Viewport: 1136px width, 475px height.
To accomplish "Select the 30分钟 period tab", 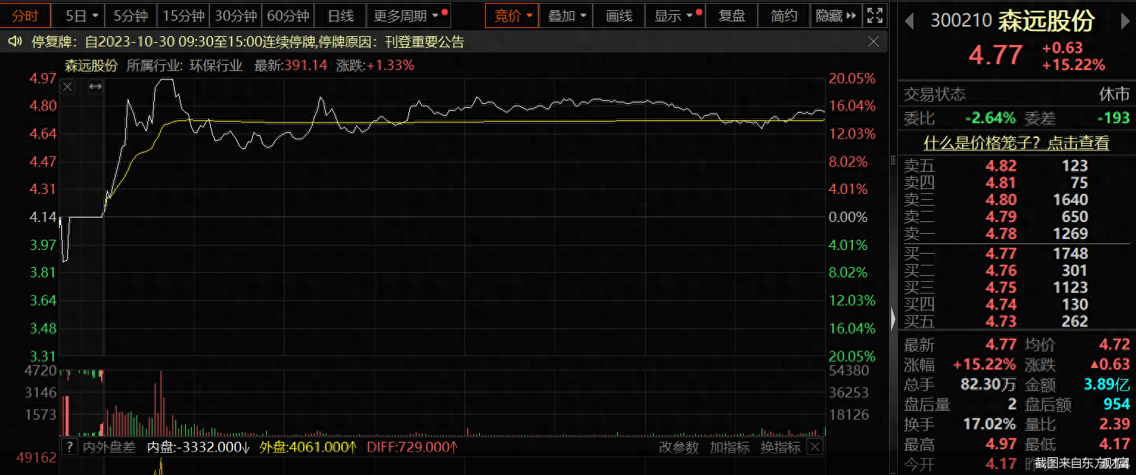I will click(235, 15).
